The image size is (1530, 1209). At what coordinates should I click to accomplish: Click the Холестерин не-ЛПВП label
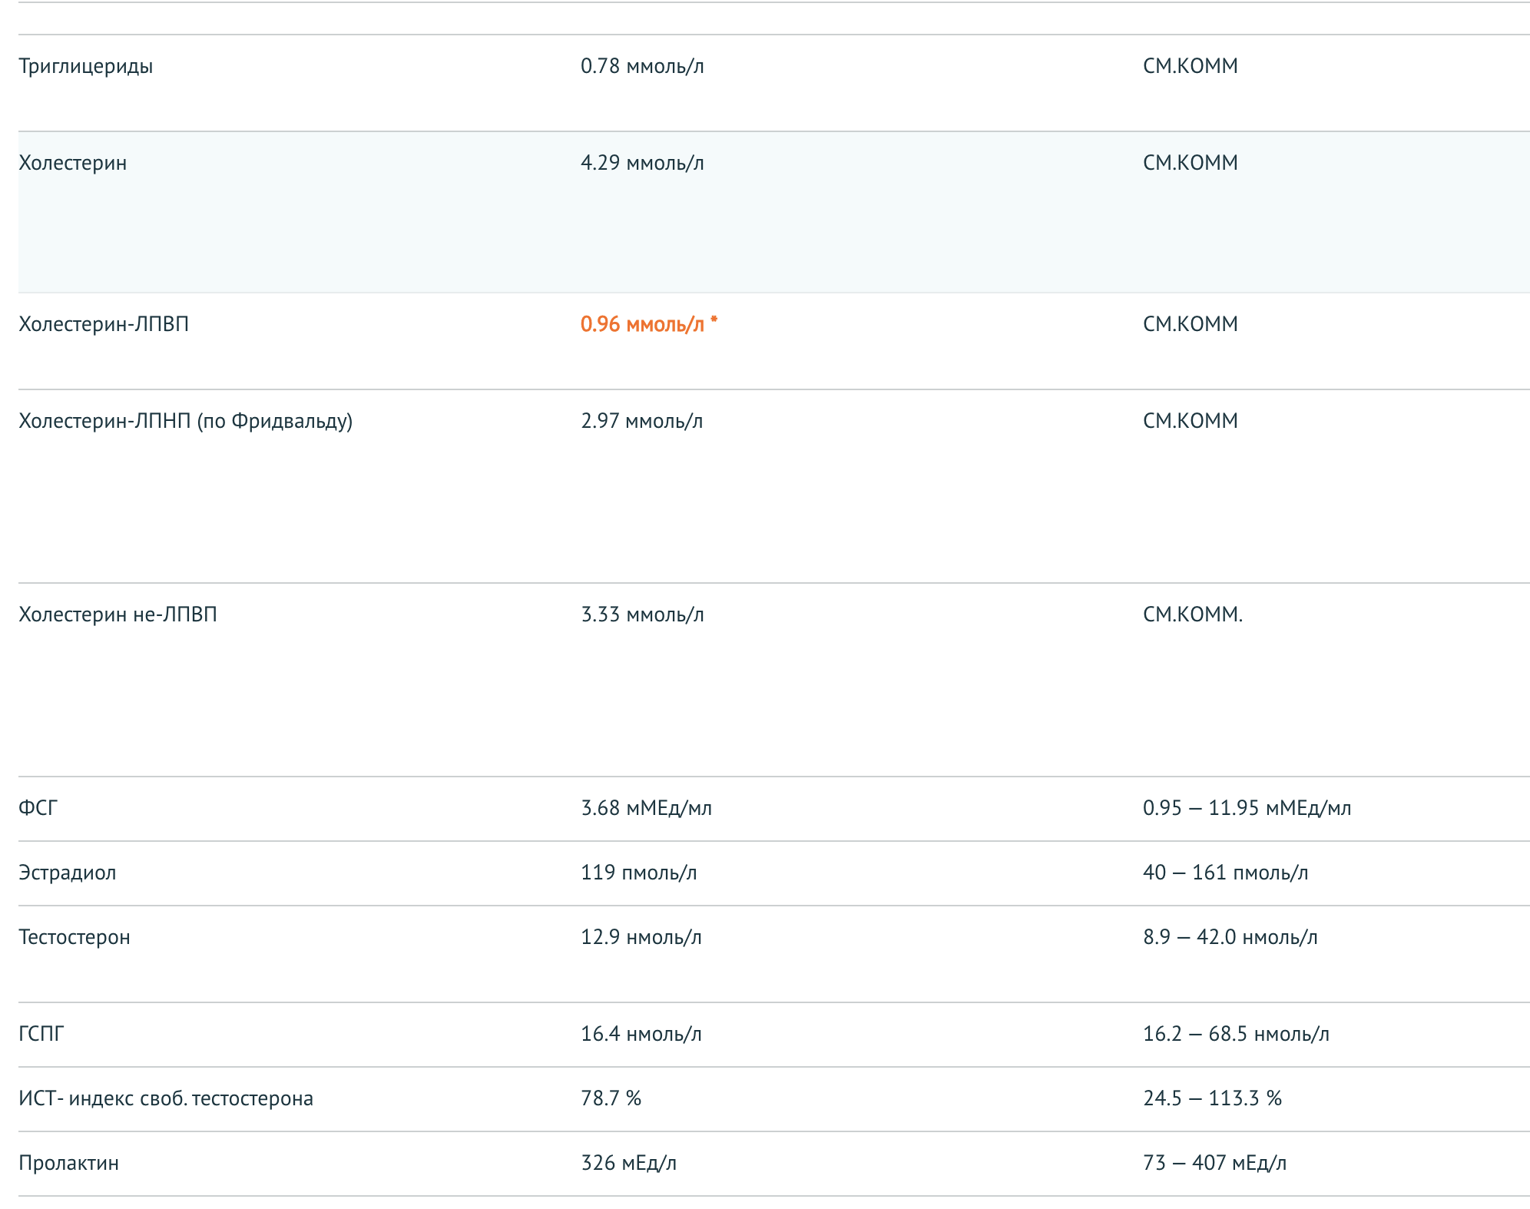click(118, 614)
